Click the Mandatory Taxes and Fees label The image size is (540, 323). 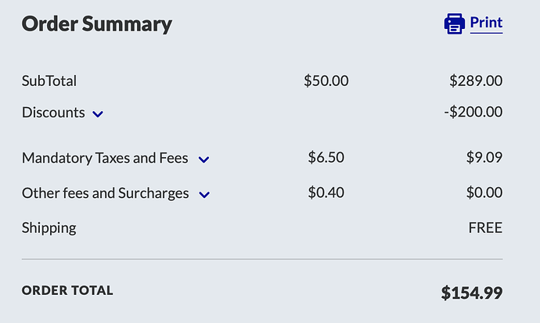point(105,158)
